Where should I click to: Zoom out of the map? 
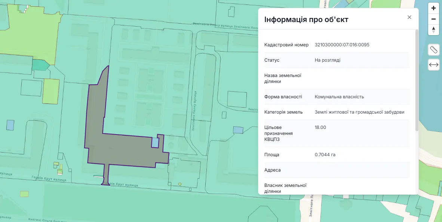click(433, 19)
